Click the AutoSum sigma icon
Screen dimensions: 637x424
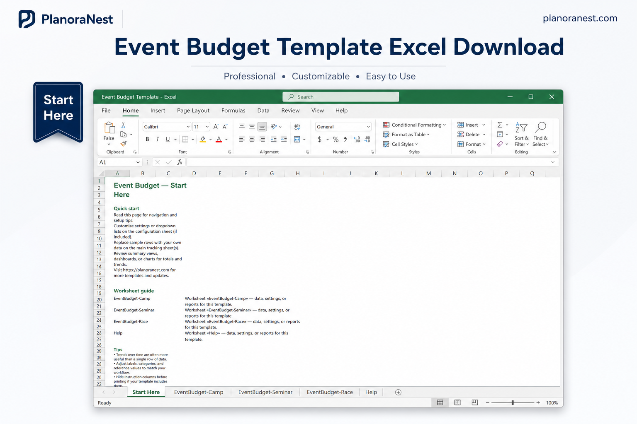[x=500, y=125]
